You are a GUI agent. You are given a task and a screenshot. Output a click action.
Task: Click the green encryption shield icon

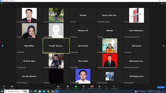click(2, 4)
